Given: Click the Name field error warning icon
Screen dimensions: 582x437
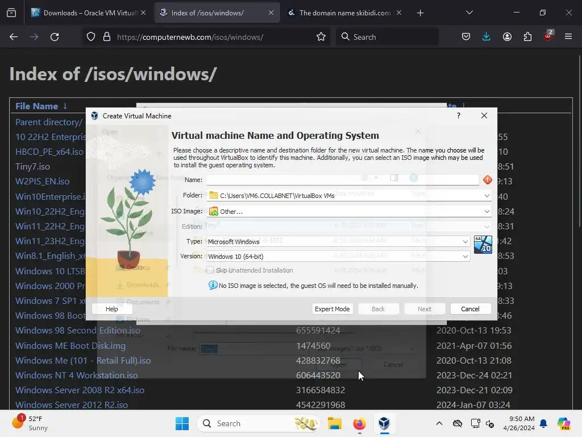Looking at the screenshot, I should point(487,180).
